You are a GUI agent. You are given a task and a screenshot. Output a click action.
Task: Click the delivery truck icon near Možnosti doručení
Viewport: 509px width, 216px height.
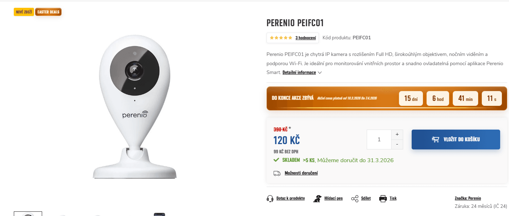pyautogui.click(x=277, y=173)
